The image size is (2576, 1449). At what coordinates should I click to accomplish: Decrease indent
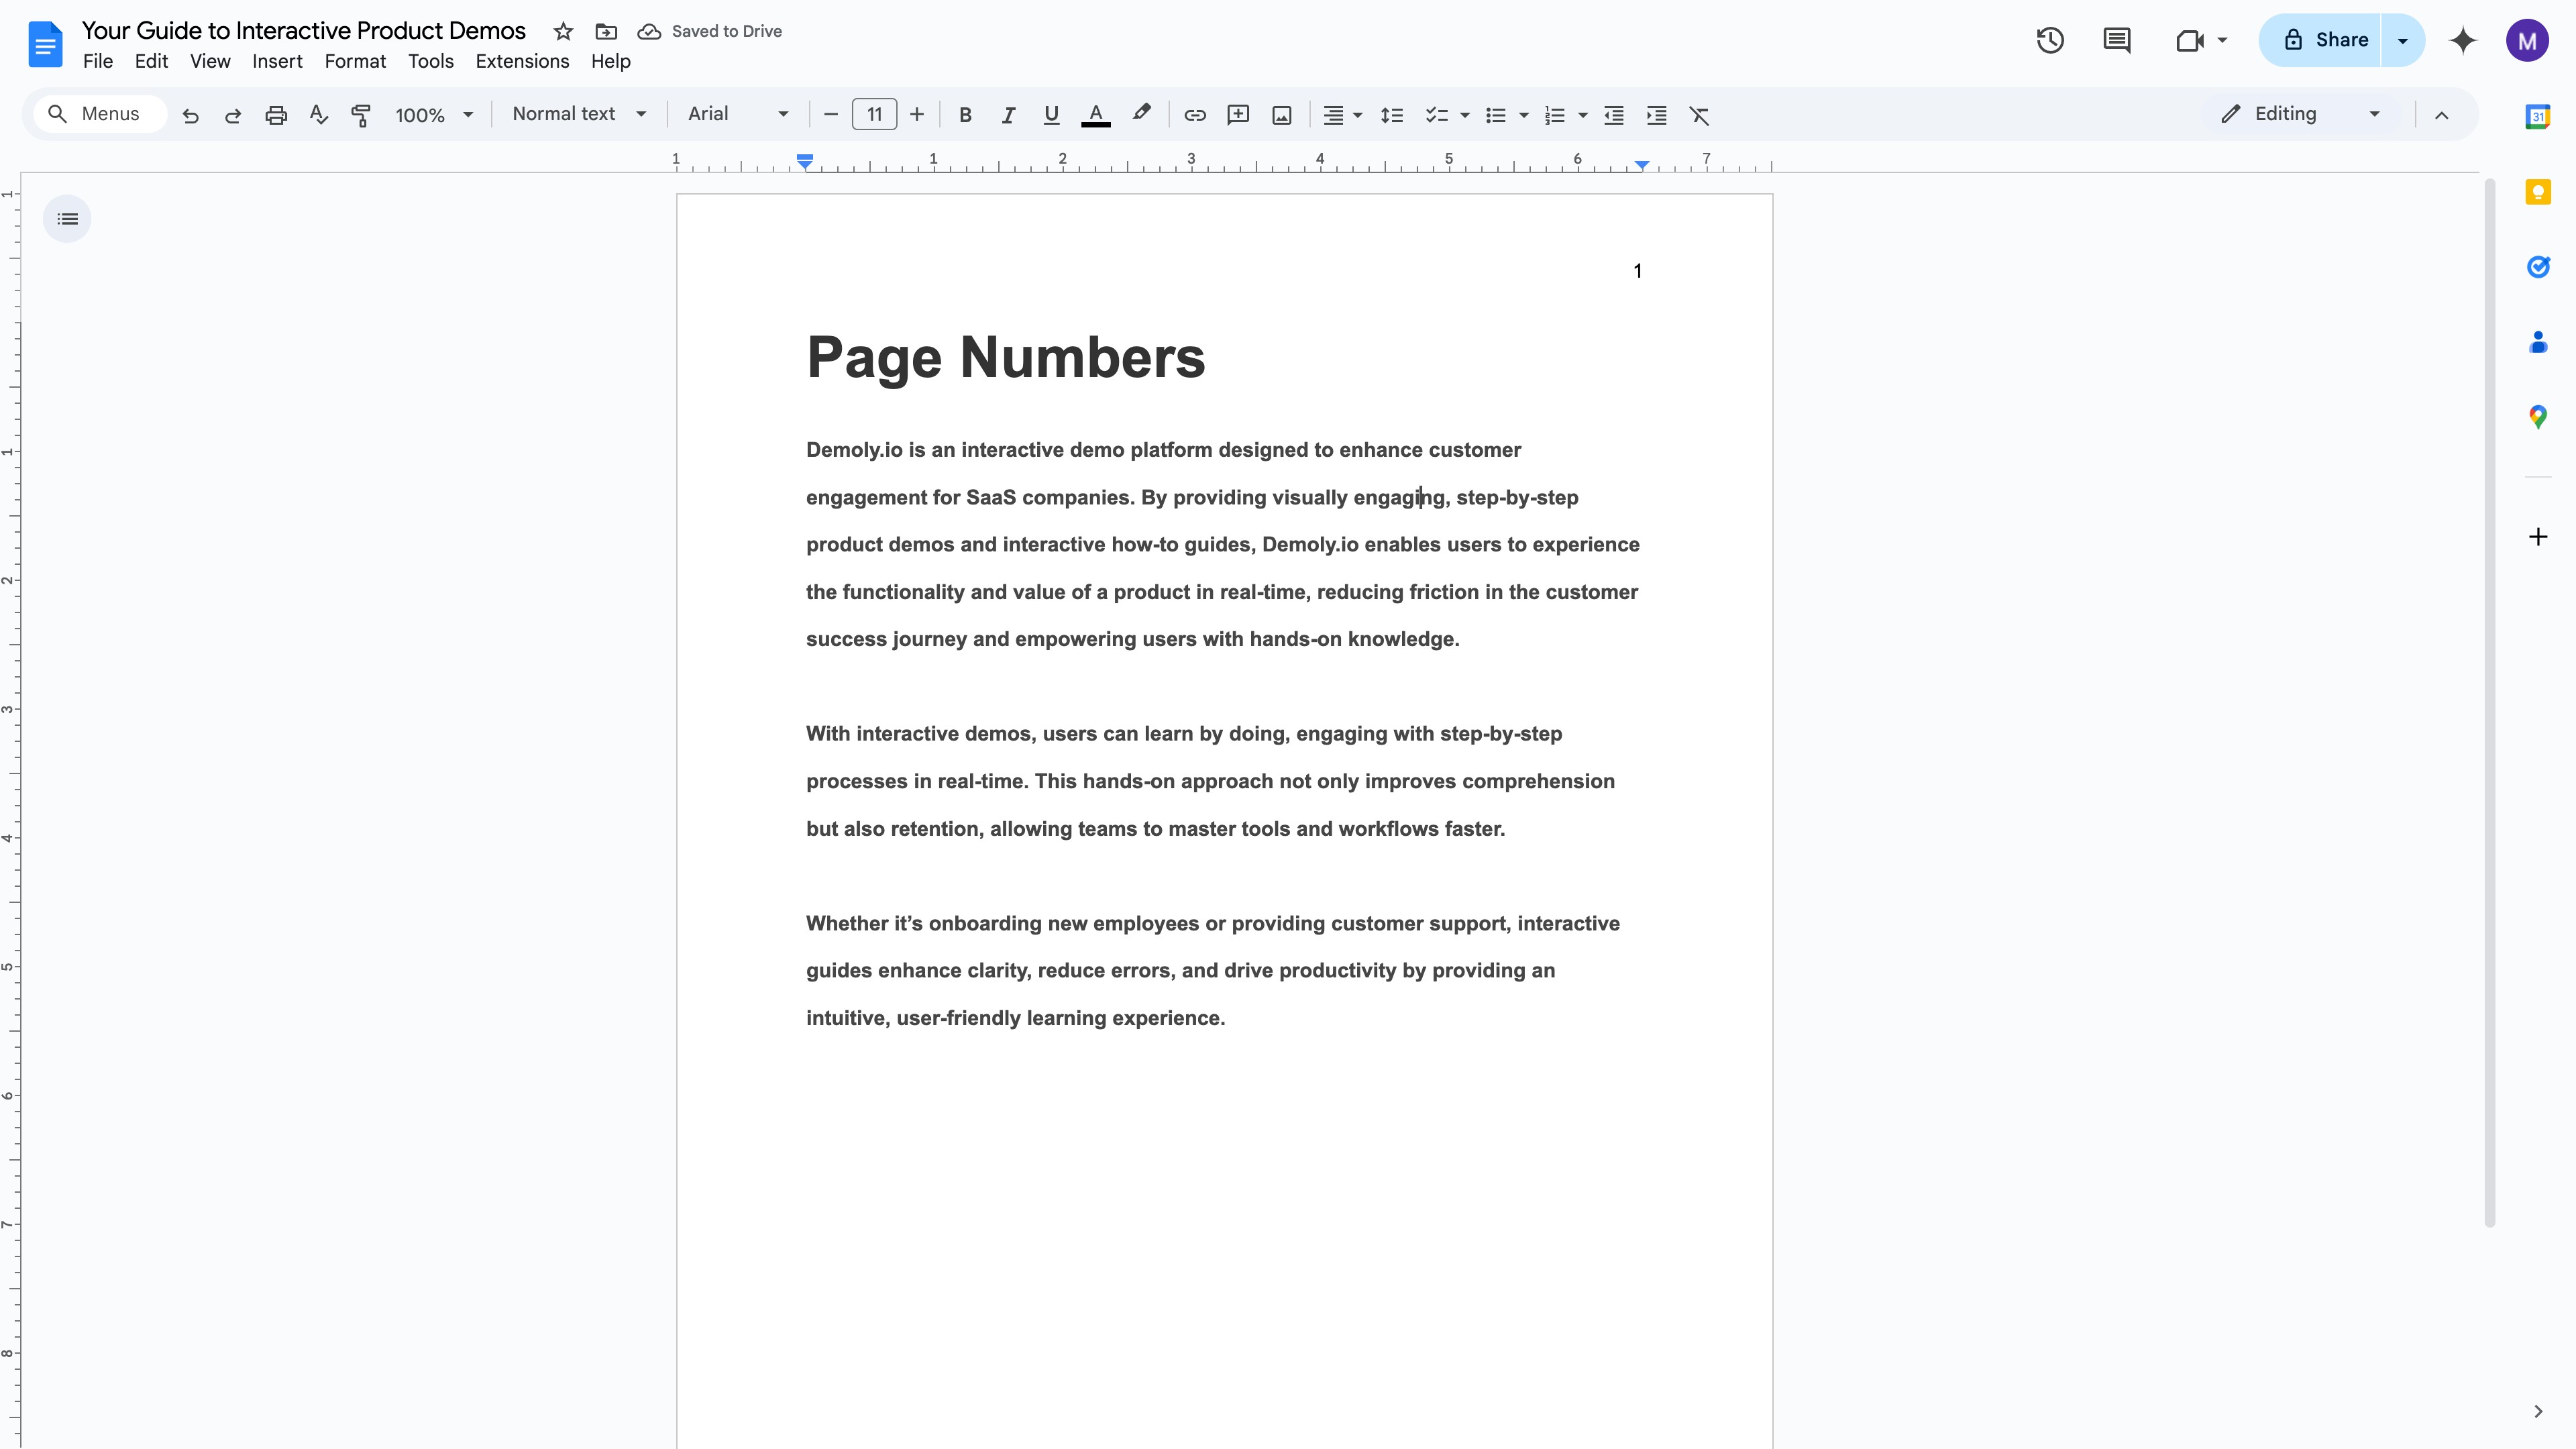(x=1613, y=115)
